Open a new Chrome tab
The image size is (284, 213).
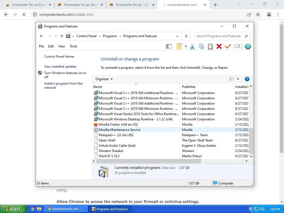[215, 5]
